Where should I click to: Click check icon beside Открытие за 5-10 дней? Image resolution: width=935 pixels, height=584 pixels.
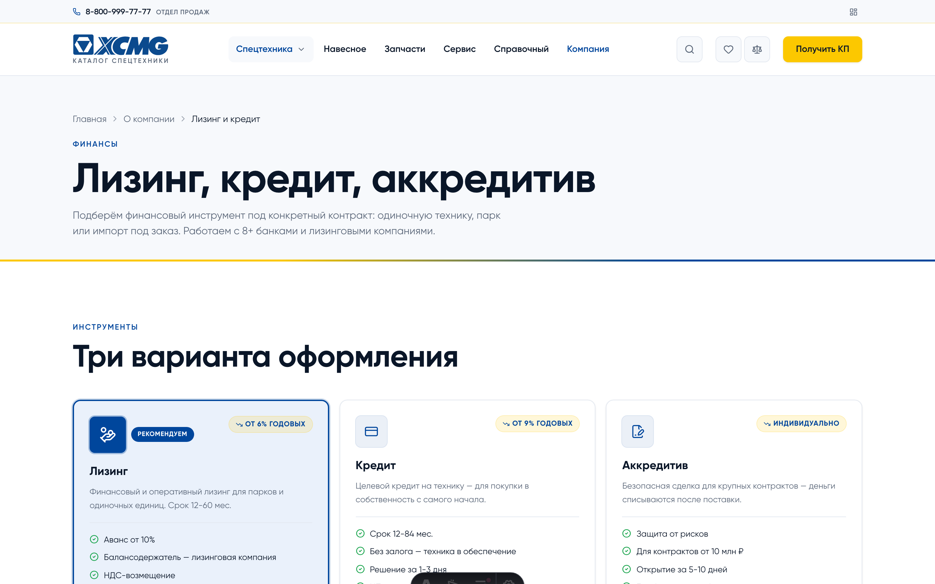click(627, 569)
